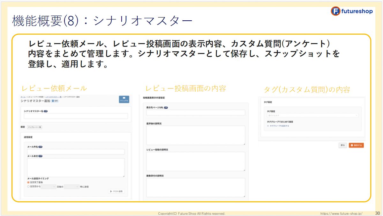Click the orange 保存する save button
This screenshot has width=383, height=216.
tap(357, 145)
